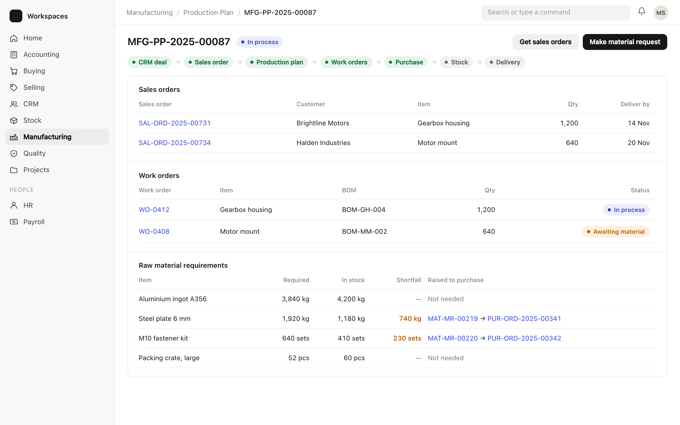Click the 740 kg shortfall value
Image resolution: width=680 pixels, height=425 pixels.
click(x=410, y=318)
